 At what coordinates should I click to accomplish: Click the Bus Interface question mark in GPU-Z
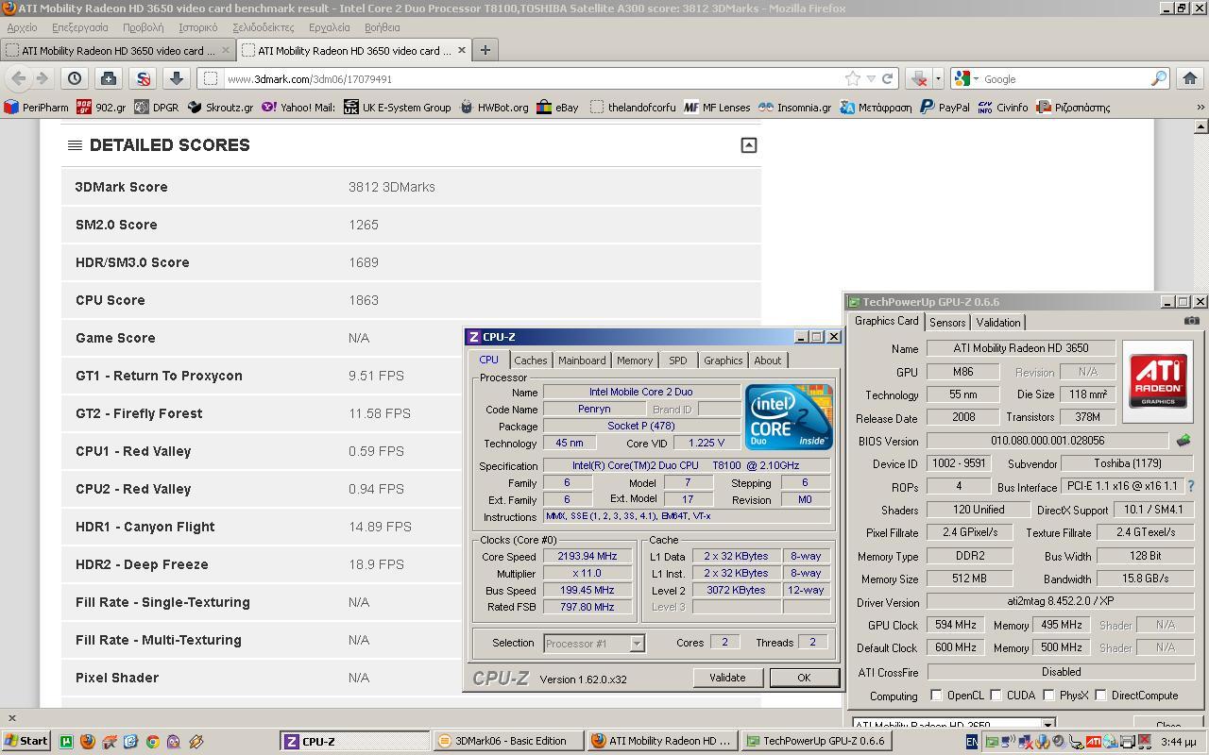pos(1191,486)
